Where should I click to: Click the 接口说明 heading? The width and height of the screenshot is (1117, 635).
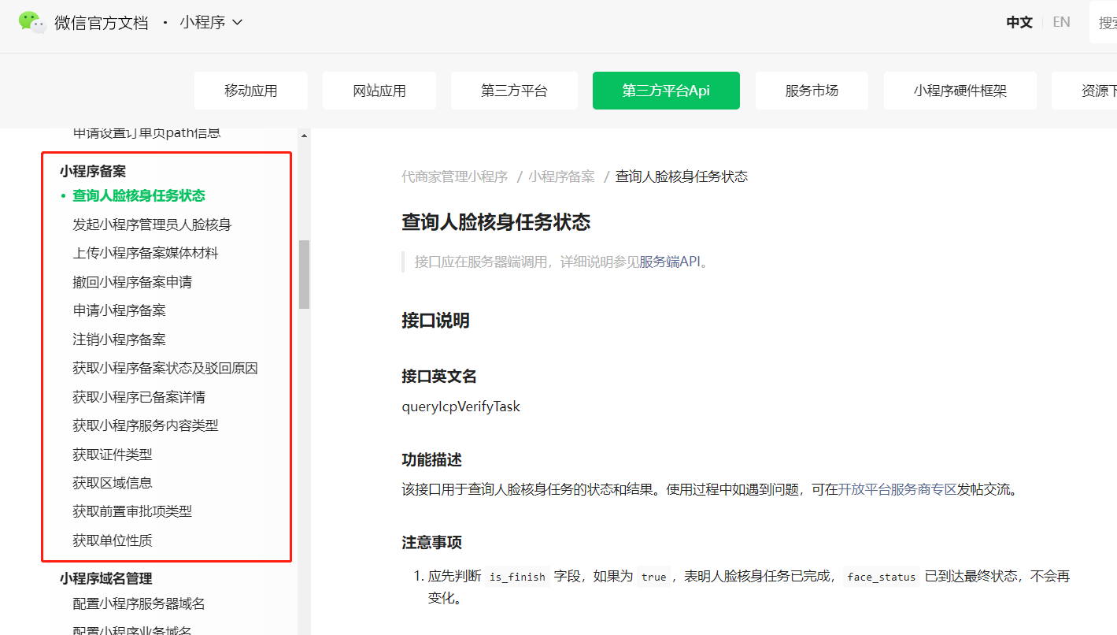pyautogui.click(x=435, y=321)
